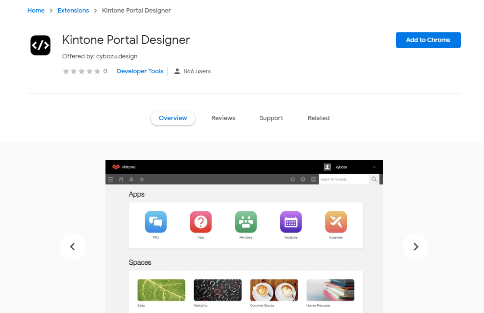
Task: Toggle the favorites star in the kintone toolbar
Action: point(141,179)
